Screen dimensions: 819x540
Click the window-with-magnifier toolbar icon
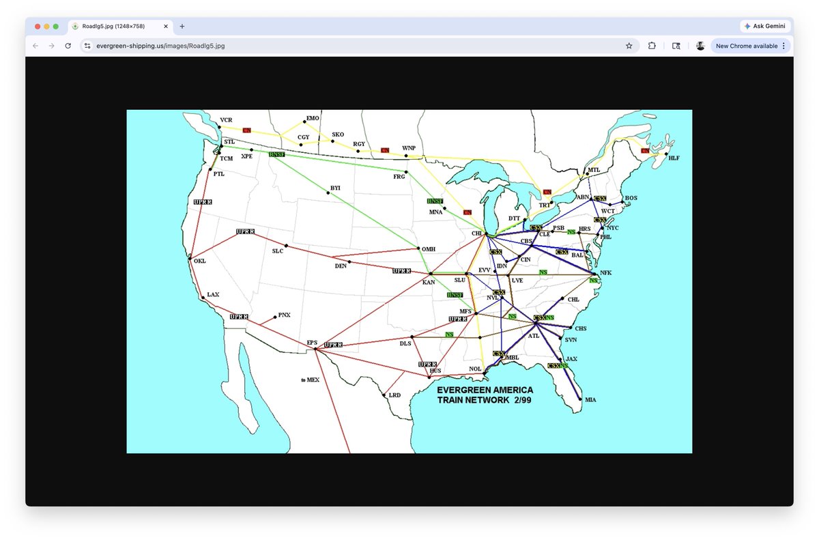[676, 46]
